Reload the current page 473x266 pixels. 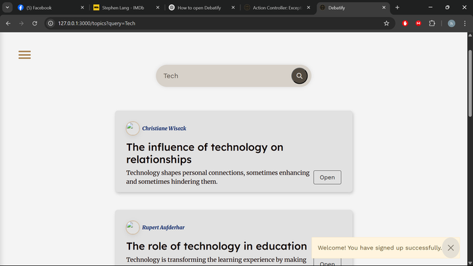coord(34,23)
